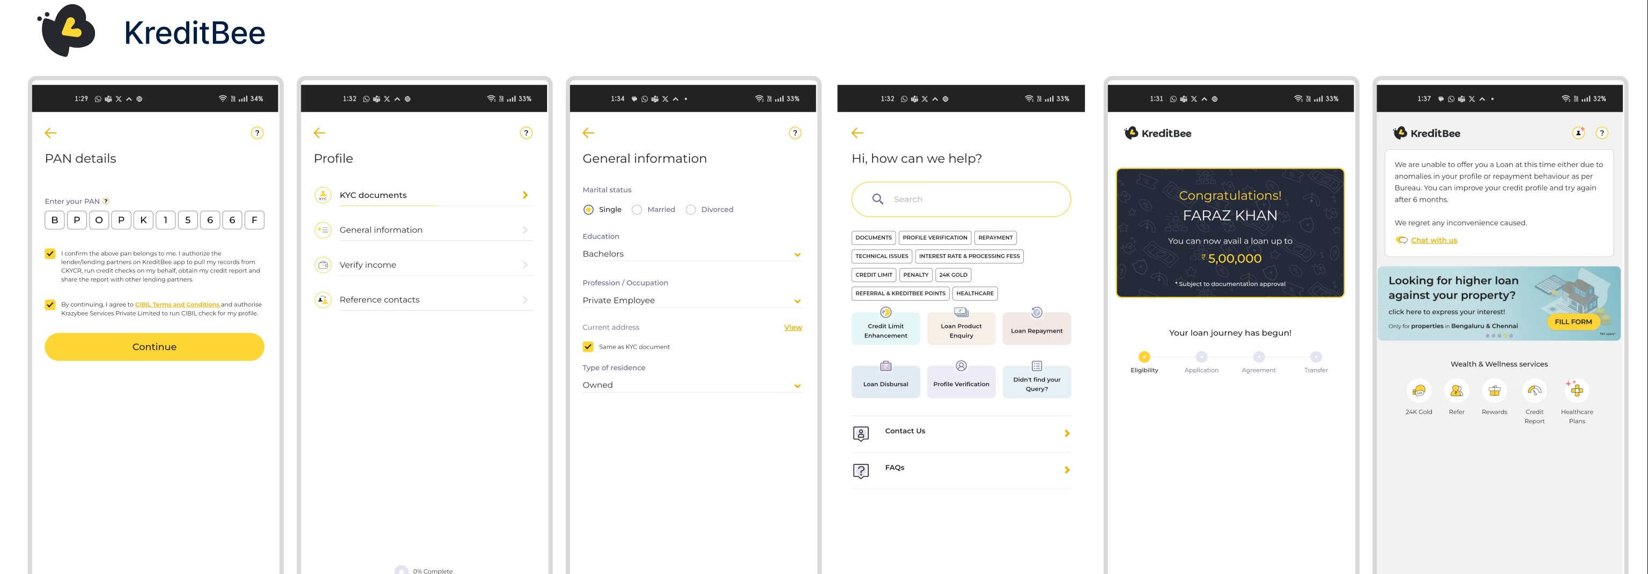This screenshot has width=1648, height=574.
Task: Tap the first PAN character box B
Action: point(54,220)
